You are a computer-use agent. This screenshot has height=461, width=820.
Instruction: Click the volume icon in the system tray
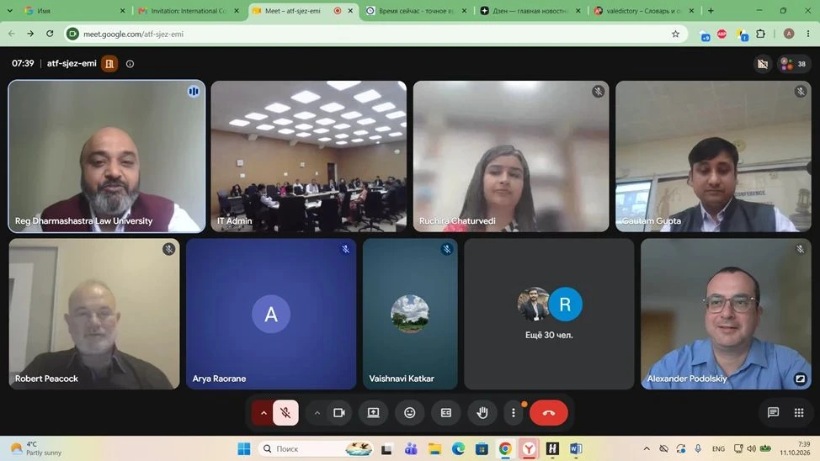(x=752, y=448)
